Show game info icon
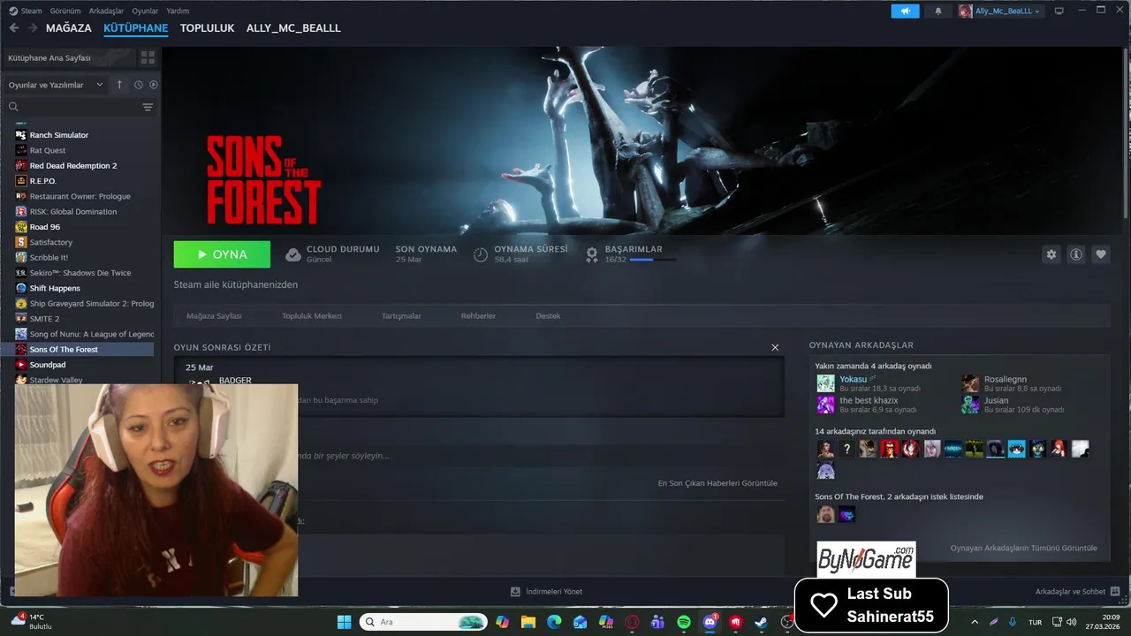 coord(1076,254)
